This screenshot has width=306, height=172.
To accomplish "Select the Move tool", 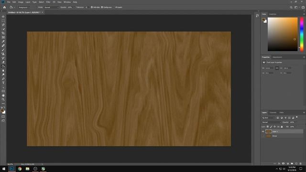I will tap(3, 17).
